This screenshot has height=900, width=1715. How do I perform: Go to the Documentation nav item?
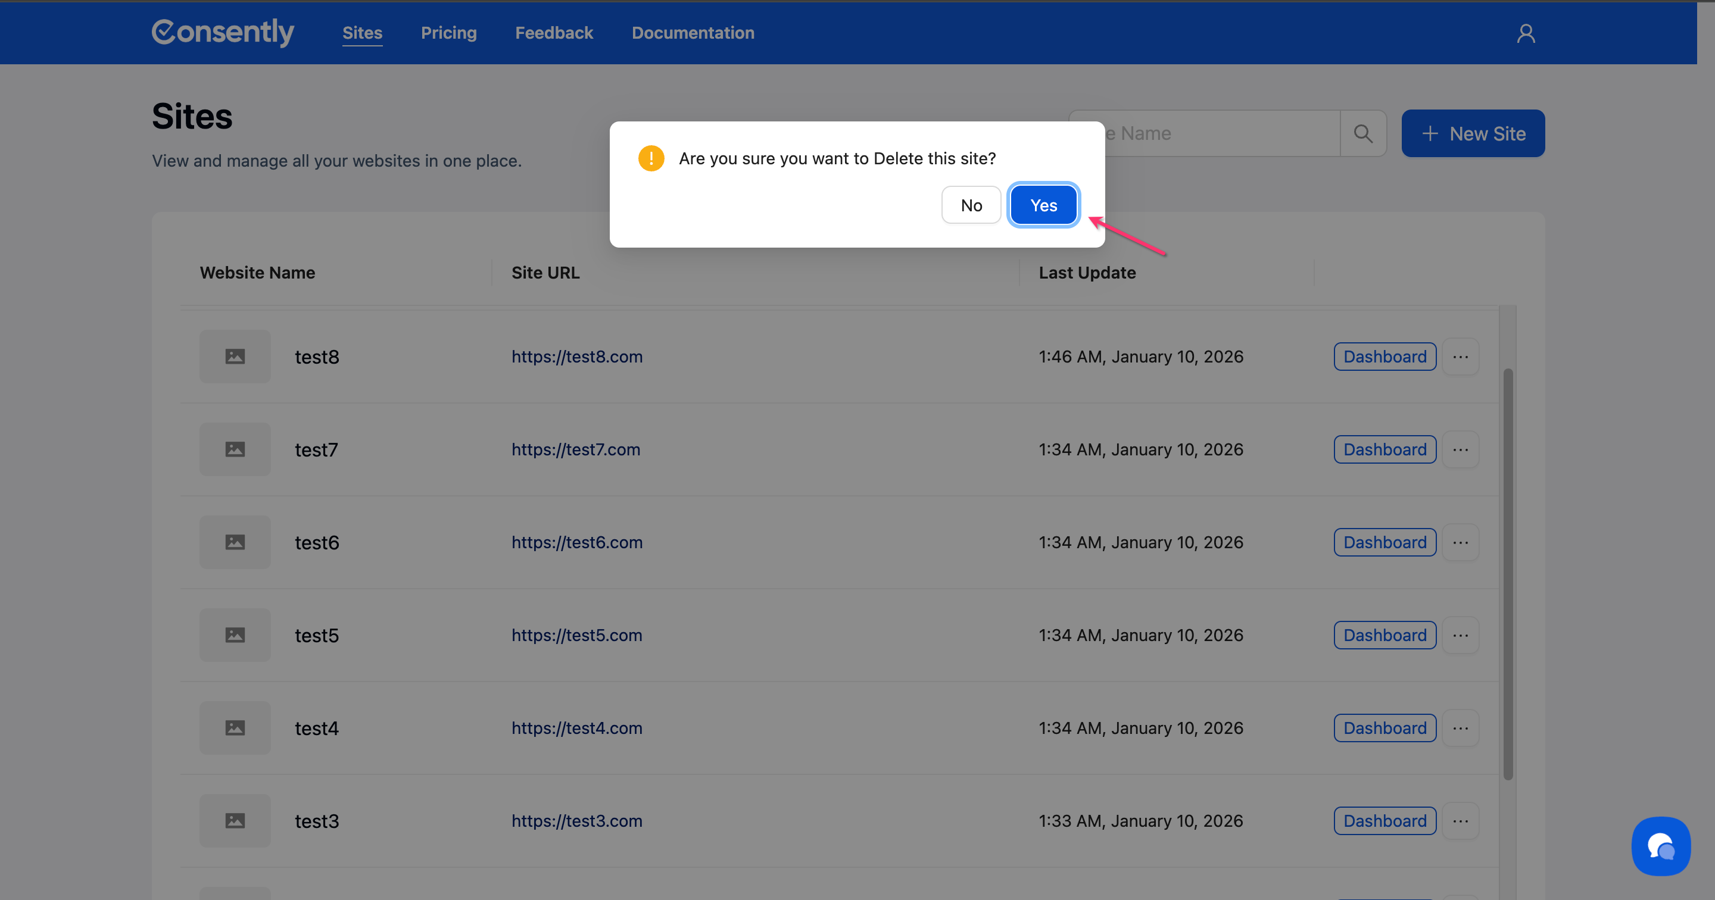[x=693, y=33]
